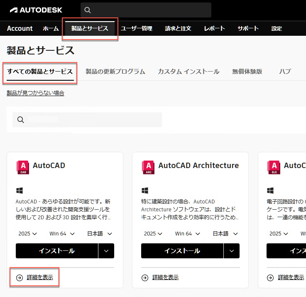Expand the AutoCAD install options arrow
Image resolution: width=306 pixels, height=297 pixels.
[x=106, y=251]
